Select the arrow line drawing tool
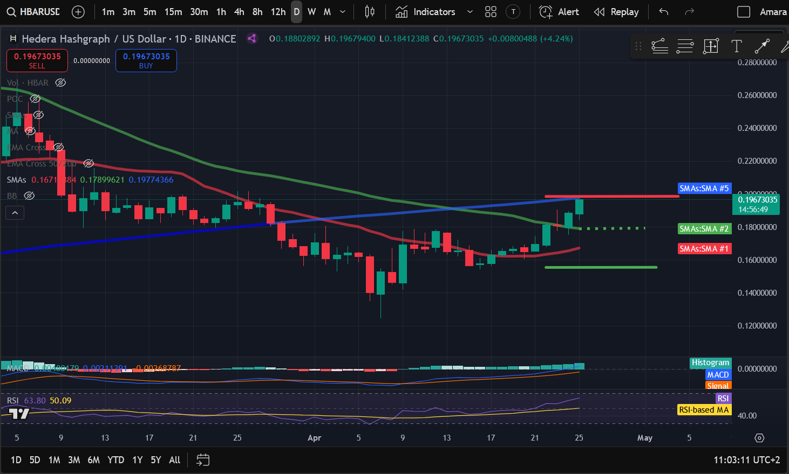The image size is (789, 474). 761,47
